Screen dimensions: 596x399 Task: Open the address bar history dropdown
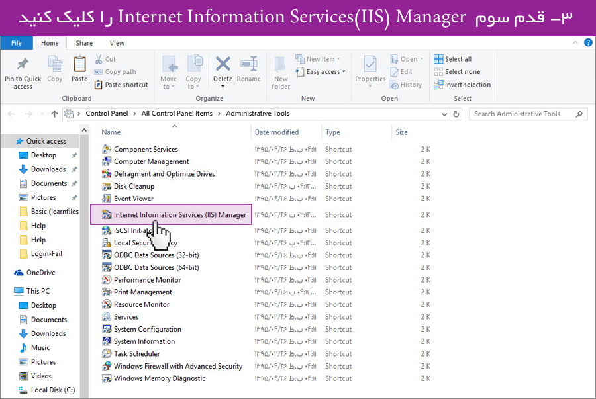point(444,114)
